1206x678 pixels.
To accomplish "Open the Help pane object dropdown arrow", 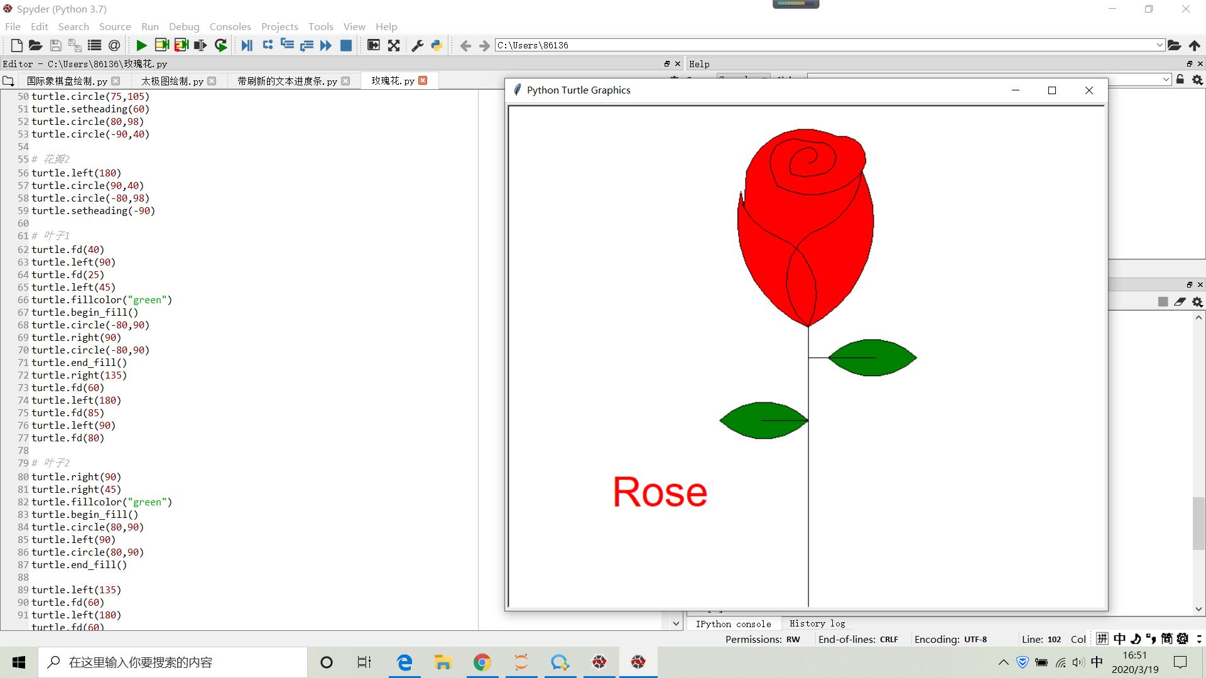I will (x=1166, y=80).
